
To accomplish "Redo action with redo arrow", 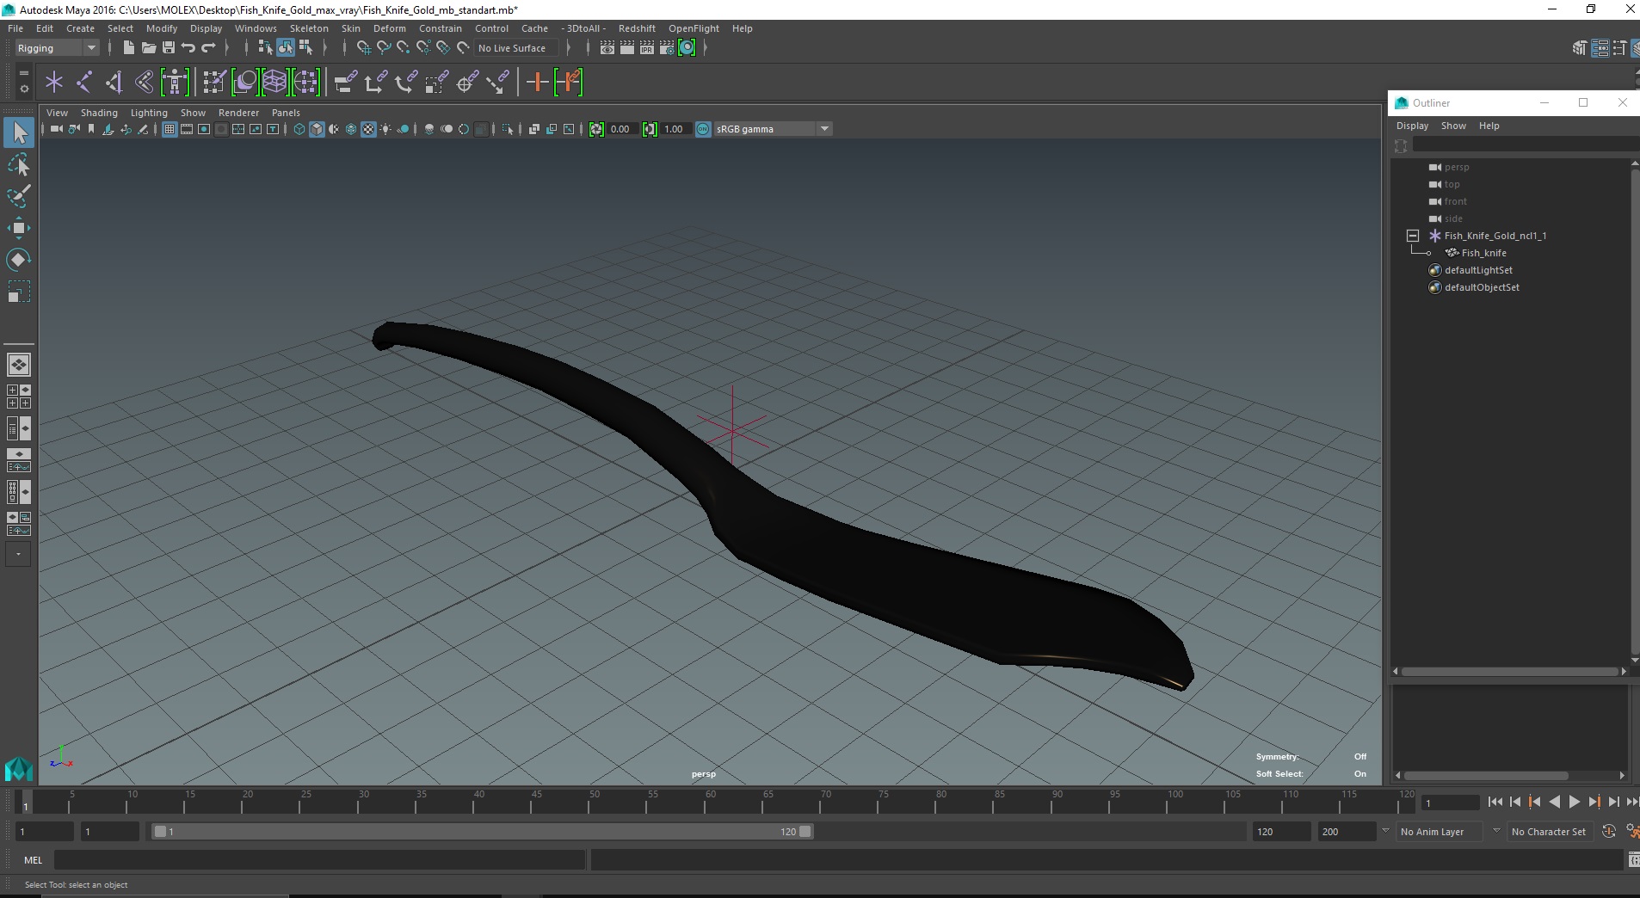I will tap(208, 48).
